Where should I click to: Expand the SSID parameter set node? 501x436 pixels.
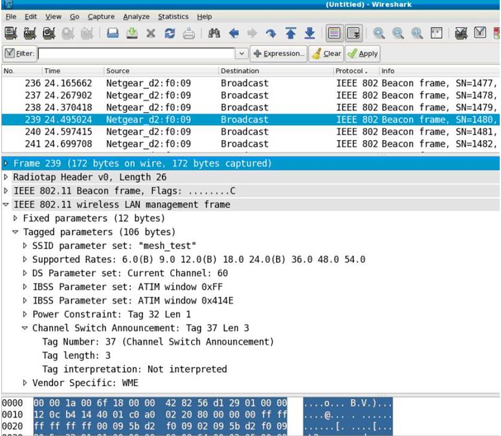[x=25, y=246]
